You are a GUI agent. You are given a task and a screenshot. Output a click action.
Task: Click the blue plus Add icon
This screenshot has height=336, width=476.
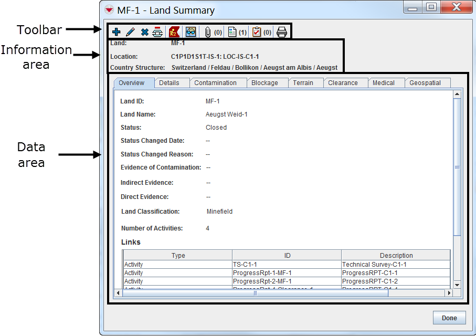[117, 31]
